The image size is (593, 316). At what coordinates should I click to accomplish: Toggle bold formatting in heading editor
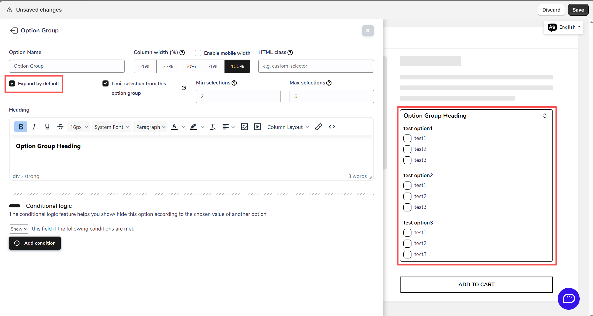click(x=21, y=127)
